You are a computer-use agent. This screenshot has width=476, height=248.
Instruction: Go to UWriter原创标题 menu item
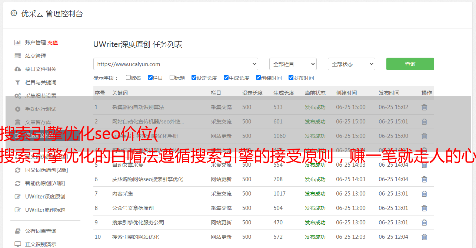45,210
